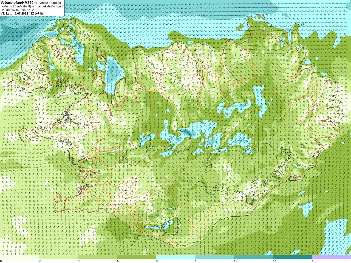The width and height of the screenshot is (351, 263).
Task: Click the purple above-16 m/s legend swatch
Action: tap(332, 257)
